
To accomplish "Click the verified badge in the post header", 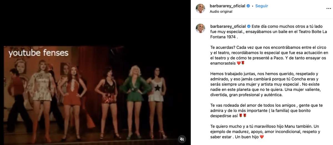I will [248, 6].
